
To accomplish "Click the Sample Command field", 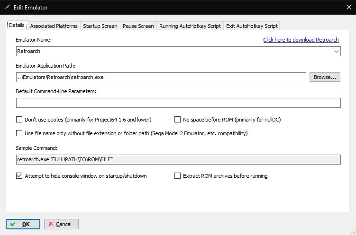I will point(178,159).
